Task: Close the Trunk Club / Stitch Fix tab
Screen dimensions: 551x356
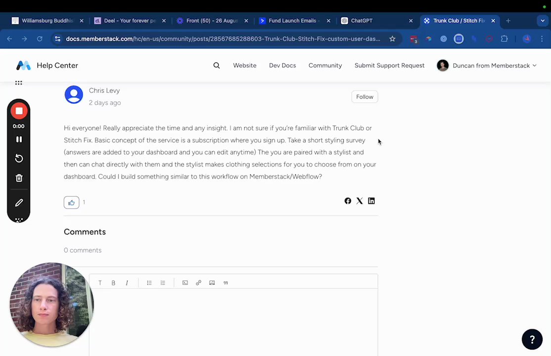Action: [x=493, y=21]
